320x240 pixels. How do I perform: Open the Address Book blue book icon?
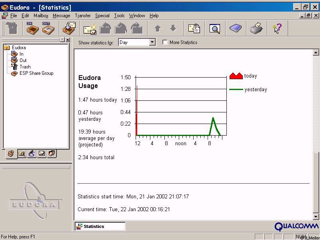(236, 28)
